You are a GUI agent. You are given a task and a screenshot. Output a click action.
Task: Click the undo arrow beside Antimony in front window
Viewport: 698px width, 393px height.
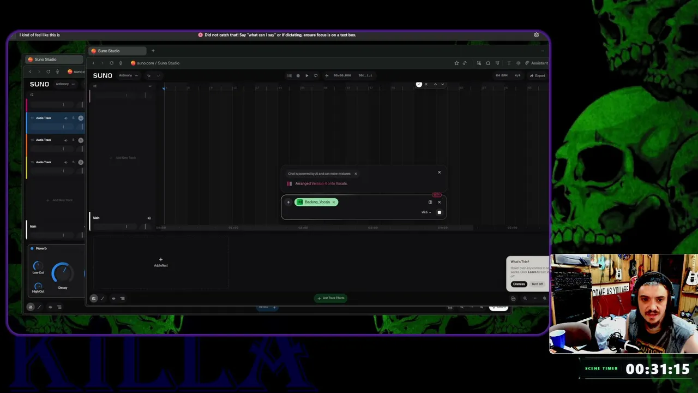click(x=148, y=75)
